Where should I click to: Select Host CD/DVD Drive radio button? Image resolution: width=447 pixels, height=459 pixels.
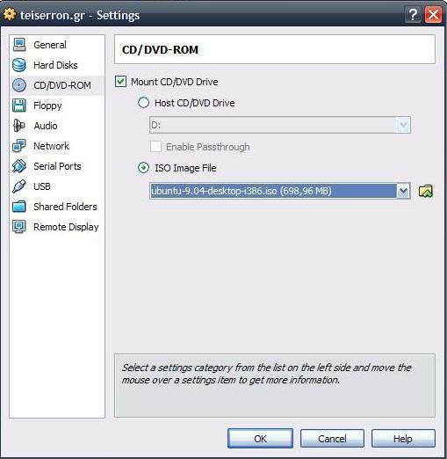click(x=143, y=103)
